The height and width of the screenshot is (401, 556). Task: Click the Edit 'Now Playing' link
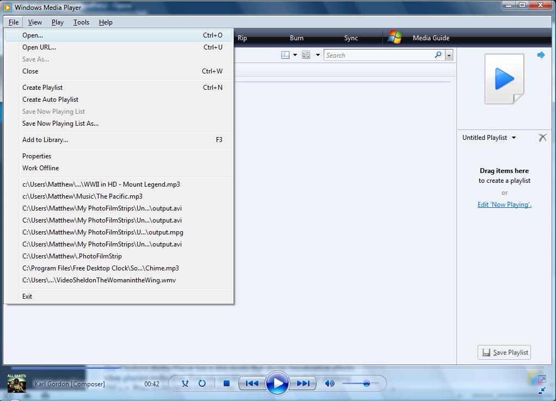point(504,204)
